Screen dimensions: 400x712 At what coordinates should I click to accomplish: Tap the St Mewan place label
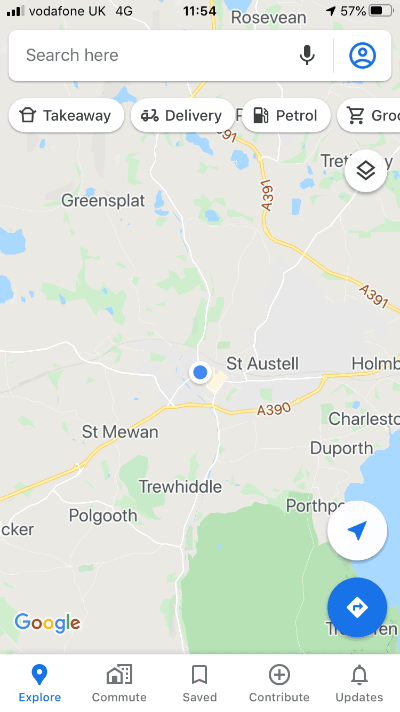[120, 431]
